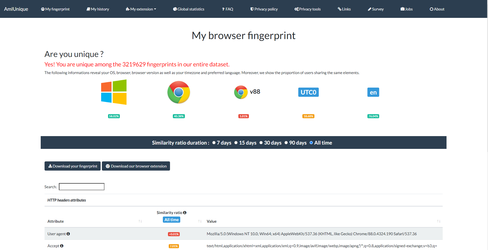The height and width of the screenshot is (250, 488).
Task: Click info icon next to Accept
Action: click(62, 246)
